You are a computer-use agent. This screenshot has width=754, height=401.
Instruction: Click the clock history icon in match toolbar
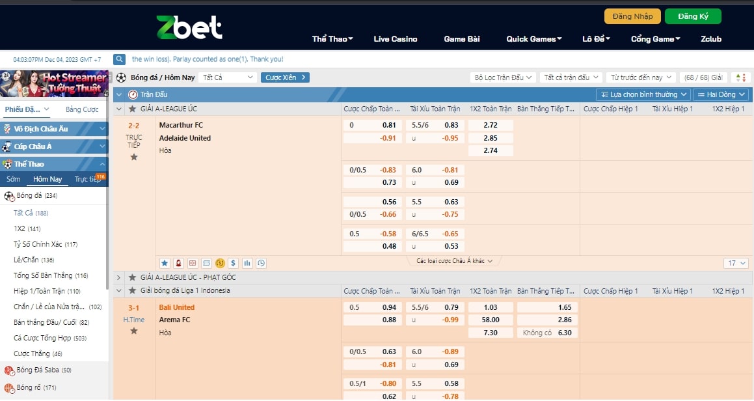coord(261,263)
